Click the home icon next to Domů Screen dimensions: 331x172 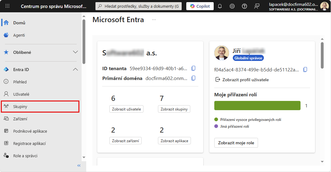coord(6,22)
